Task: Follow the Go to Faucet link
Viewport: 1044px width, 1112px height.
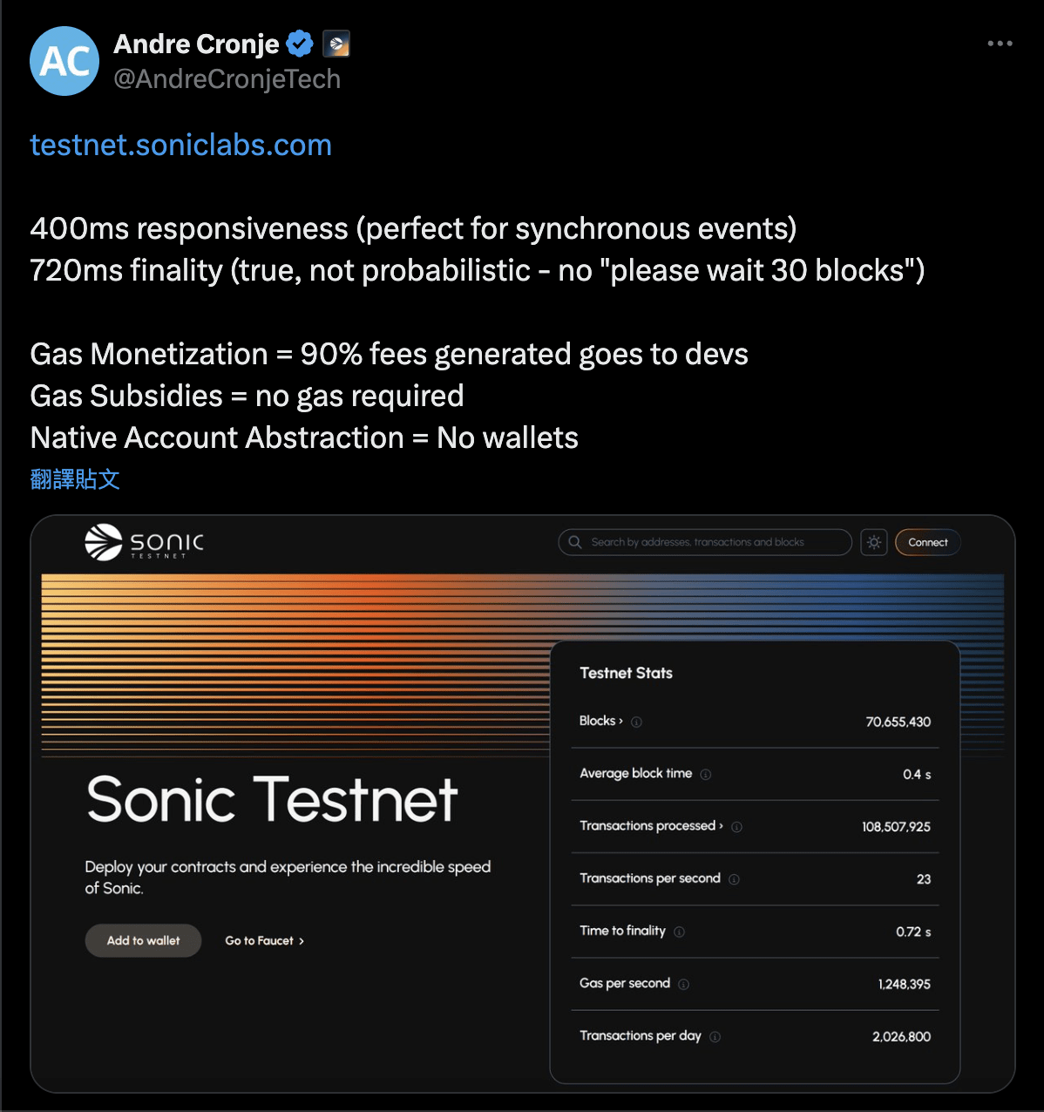Action: (264, 940)
